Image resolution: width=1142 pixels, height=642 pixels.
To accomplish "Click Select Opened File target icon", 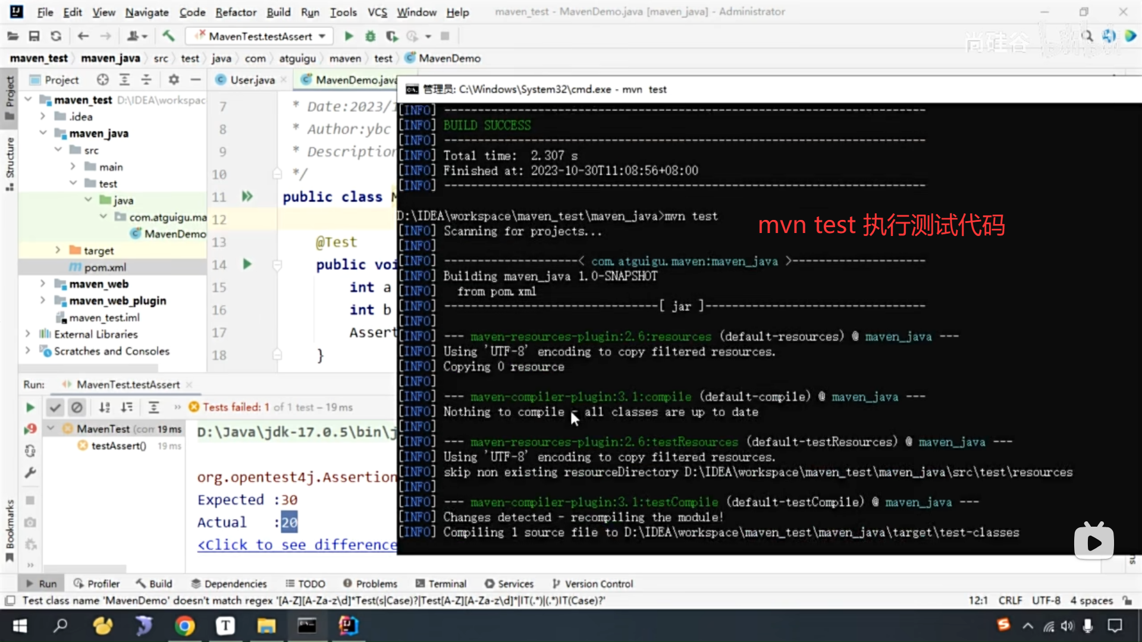I will pos(103,80).
